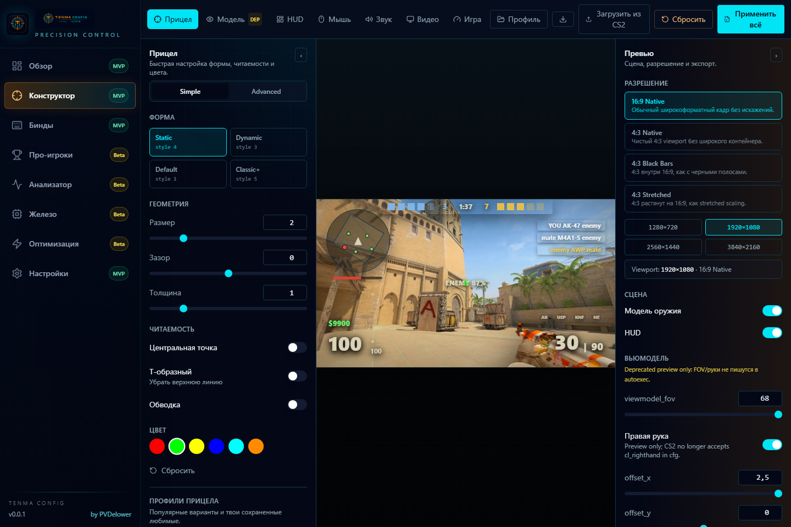Click the Зазор slider handle
This screenshot has height=527, width=791.
pos(229,273)
